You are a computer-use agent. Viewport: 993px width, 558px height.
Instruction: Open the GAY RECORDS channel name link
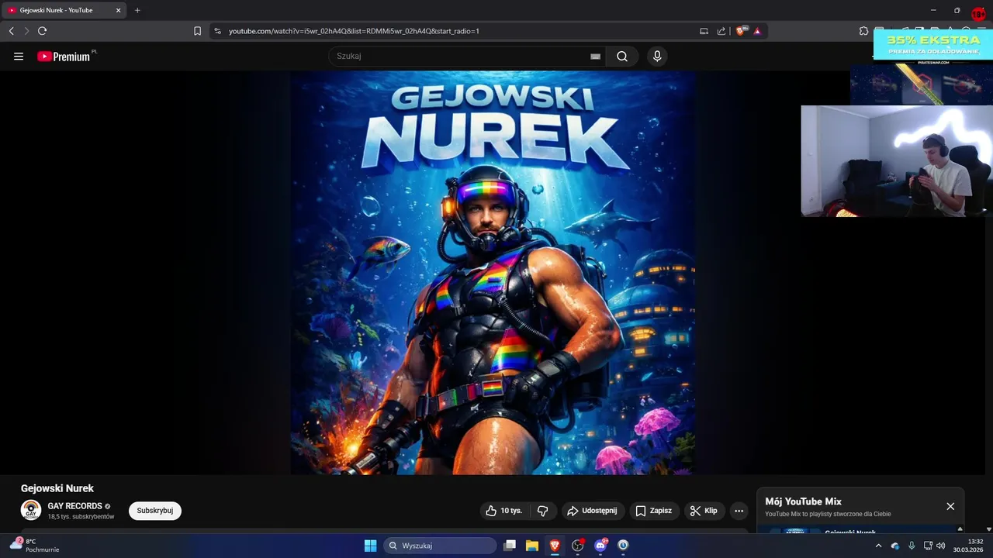(x=75, y=506)
